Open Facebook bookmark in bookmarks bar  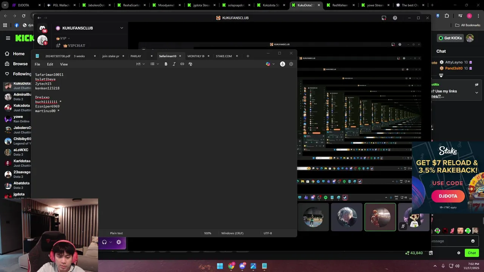click(x=17, y=25)
